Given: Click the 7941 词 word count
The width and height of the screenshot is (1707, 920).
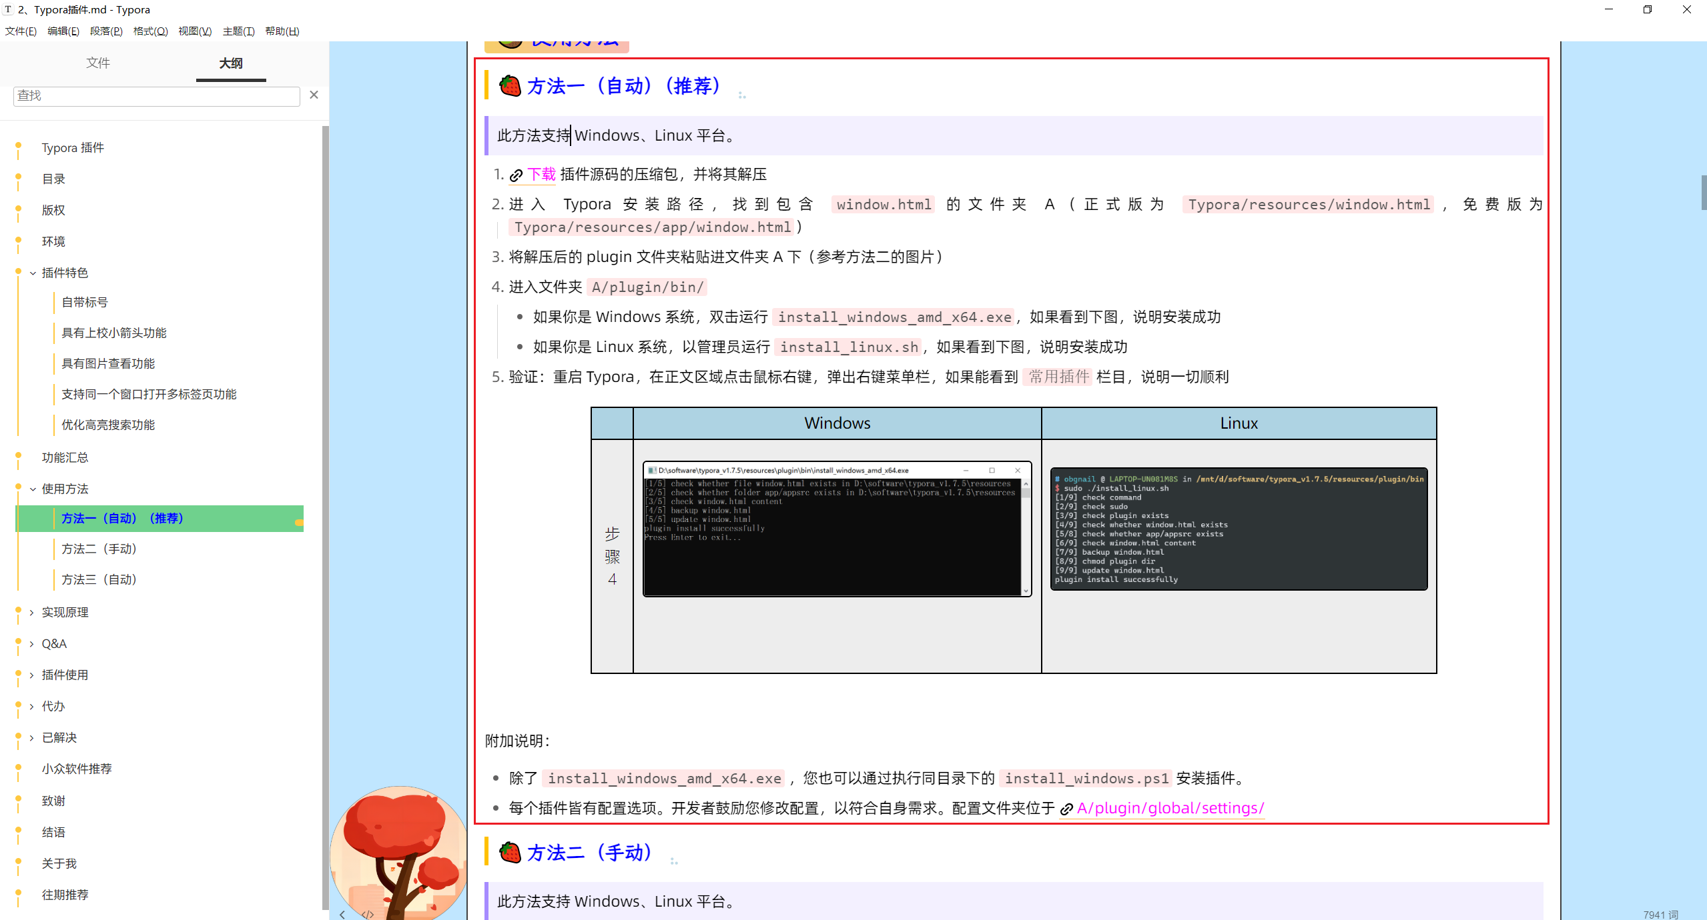Looking at the screenshot, I should click(x=1660, y=914).
